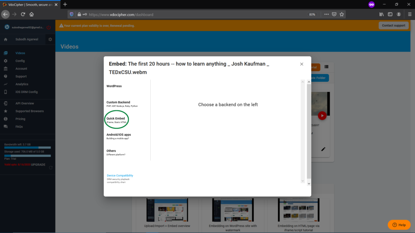This screenshot has width=415, height=233.
Task: Open FAQs in the sidebar
Action: (19, 127)
